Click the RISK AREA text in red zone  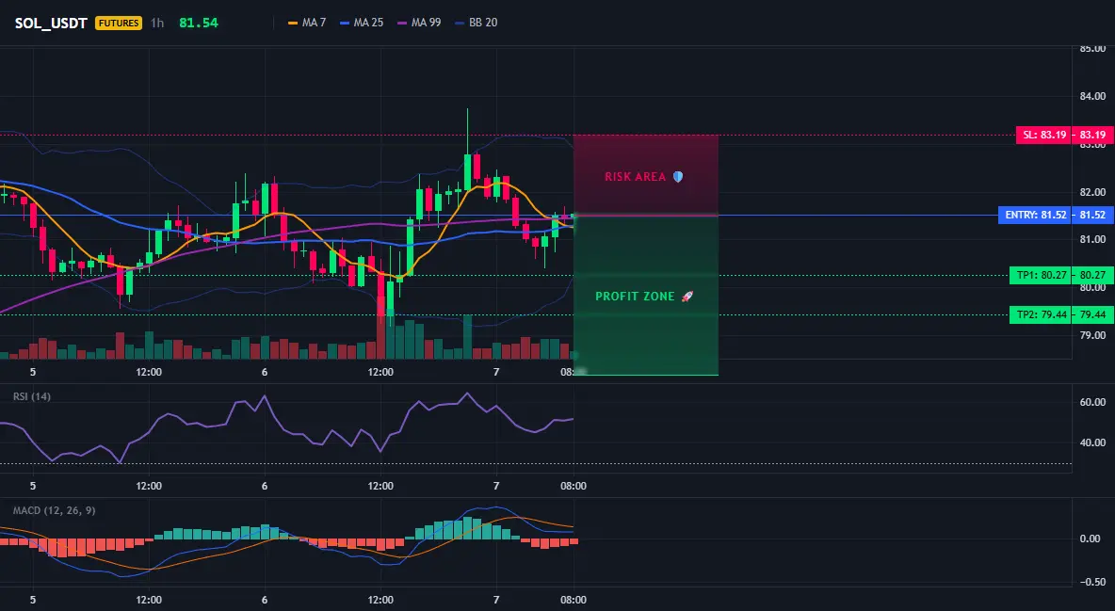tap(635, 176)
